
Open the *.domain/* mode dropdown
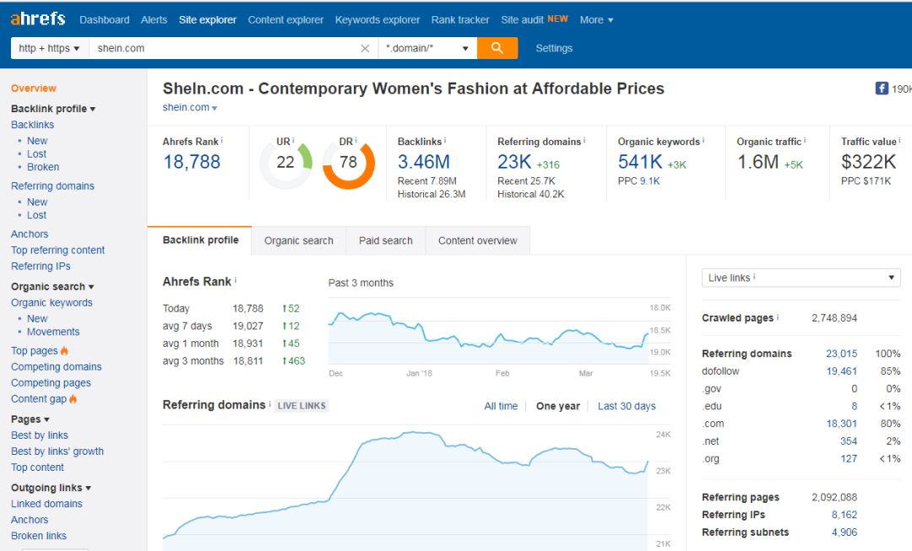click(x=427, y=48)
